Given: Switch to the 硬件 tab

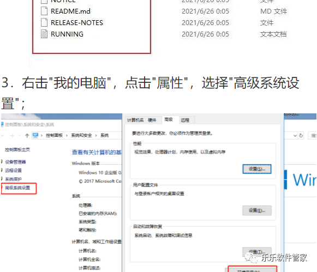Looking at the screenshot, I should [x=152, y=120].
